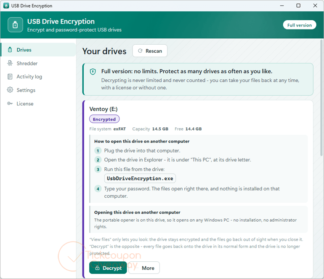Click the Your drives heading
This screenshot has width=324, height=279.
104,51
